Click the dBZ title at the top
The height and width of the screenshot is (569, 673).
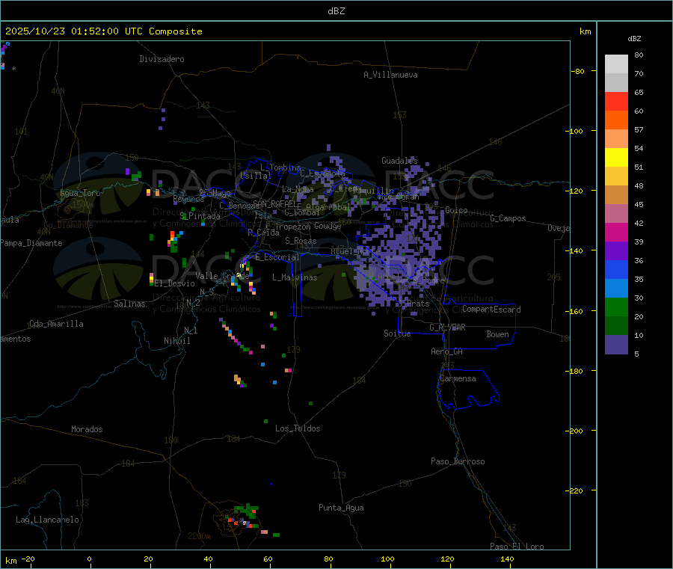336,11
